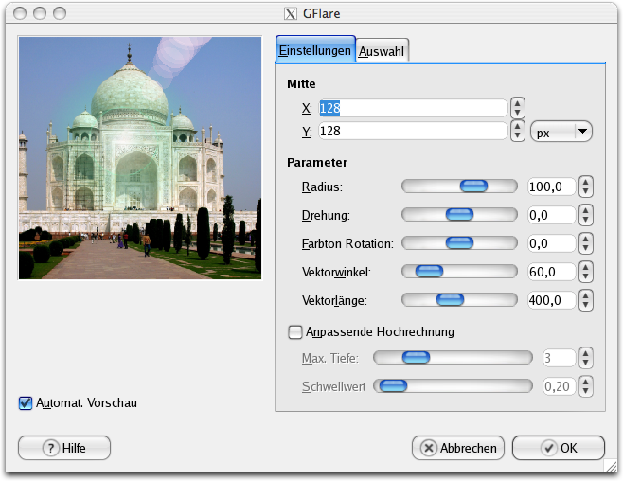The image size is (623, 481).
Task: Switch to the Auswahl tab
Action: [x=383, y=51]
